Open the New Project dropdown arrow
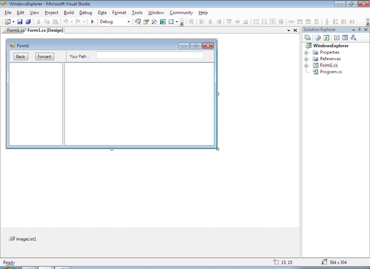This screenshot has width=370, height=269. click(x=14, y=22)
